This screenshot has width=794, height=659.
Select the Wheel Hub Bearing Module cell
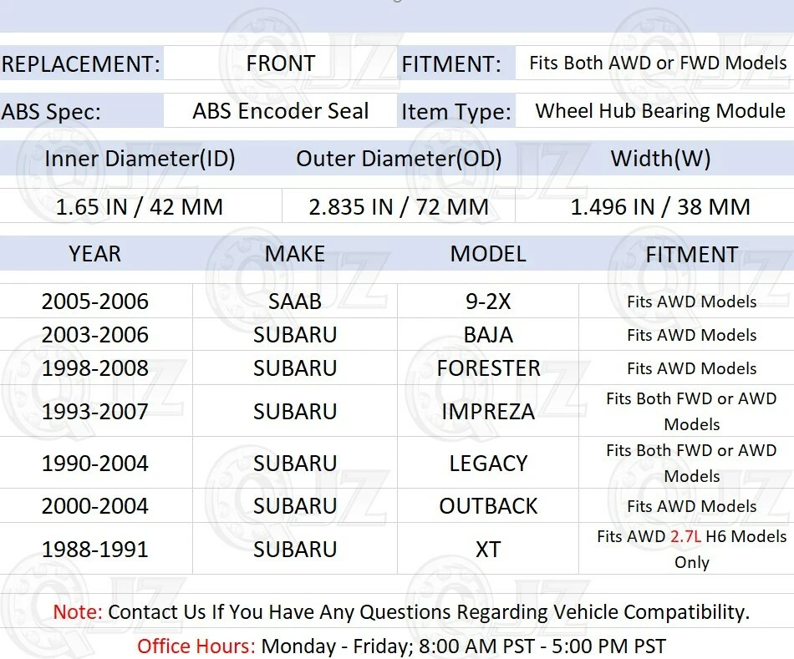[x=660, y=111]
